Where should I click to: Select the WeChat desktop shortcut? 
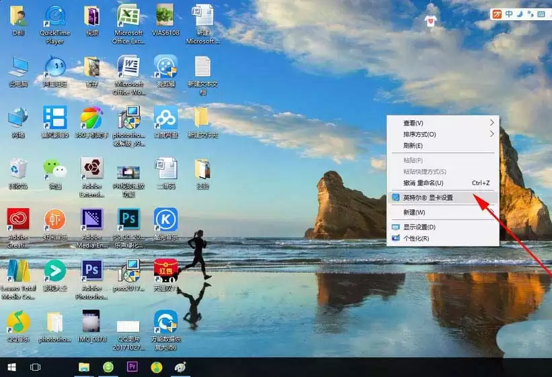click(54, 174)
